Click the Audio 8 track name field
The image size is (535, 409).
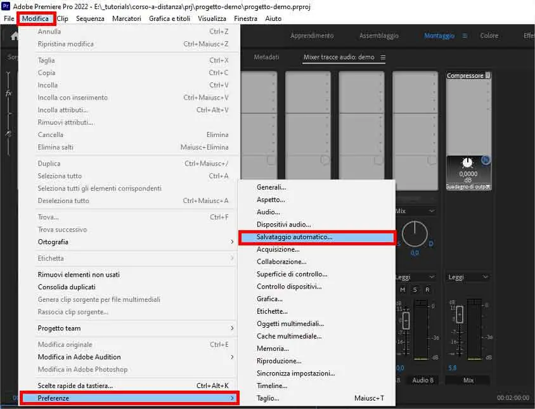click(423, 380)
